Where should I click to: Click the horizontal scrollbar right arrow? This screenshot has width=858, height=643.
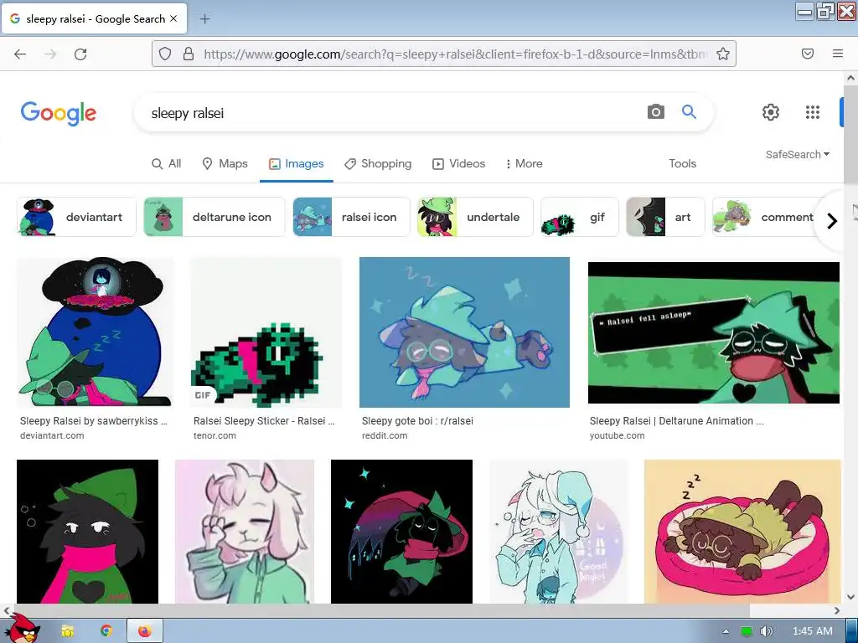[x=837, y=610]
